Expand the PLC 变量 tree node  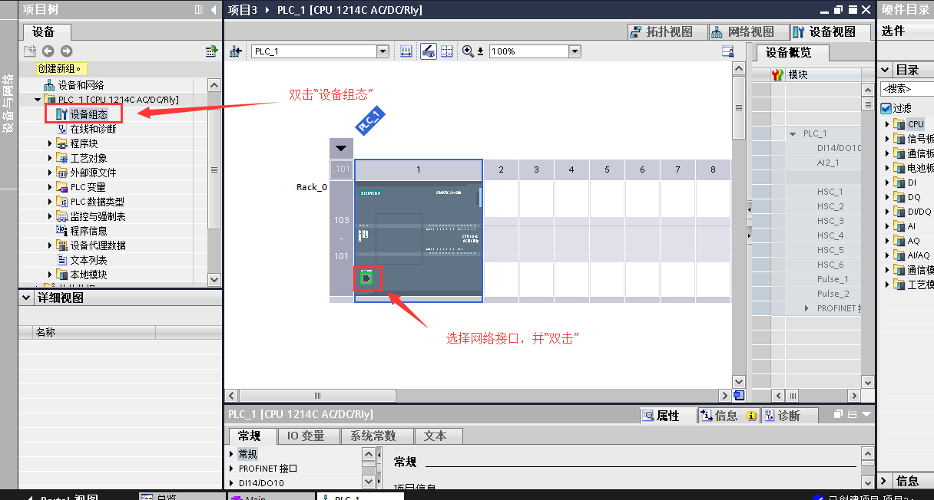point(51,187)
